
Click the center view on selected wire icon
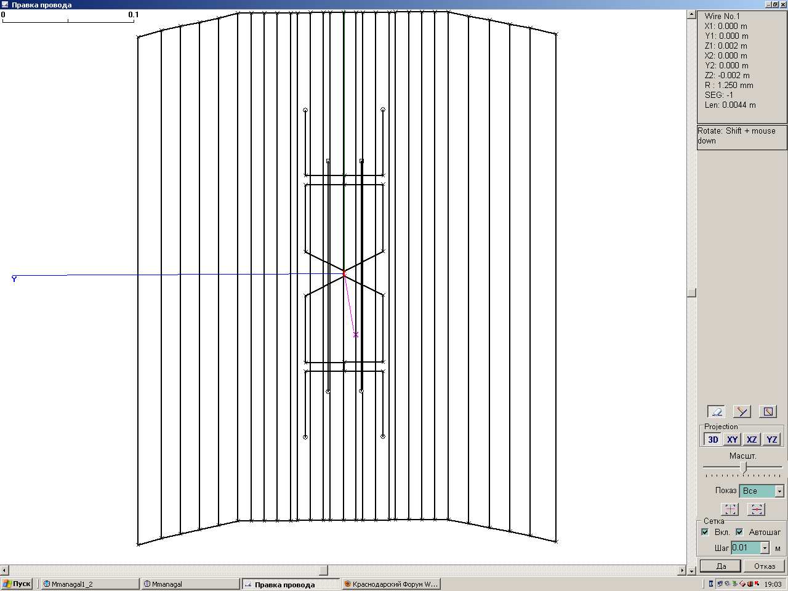756,509
